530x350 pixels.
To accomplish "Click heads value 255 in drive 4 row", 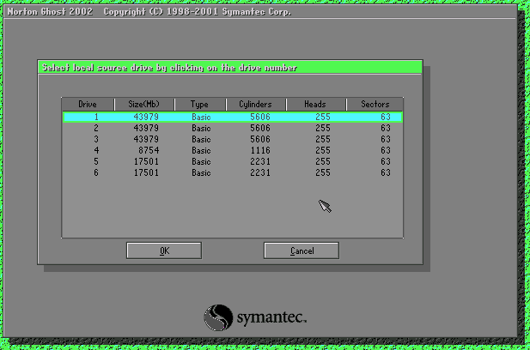I will (323, 150).
